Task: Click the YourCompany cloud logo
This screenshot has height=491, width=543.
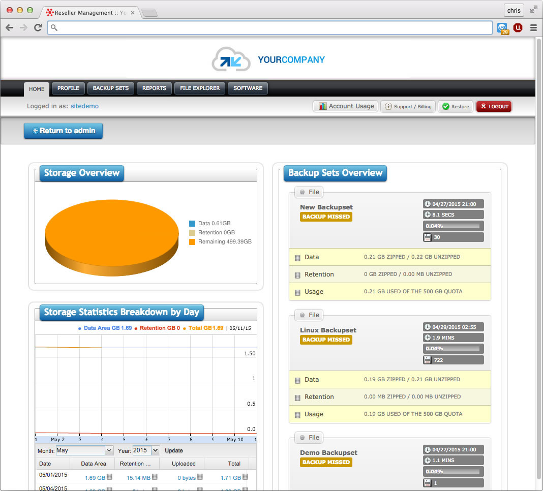Action: point(231,59)
